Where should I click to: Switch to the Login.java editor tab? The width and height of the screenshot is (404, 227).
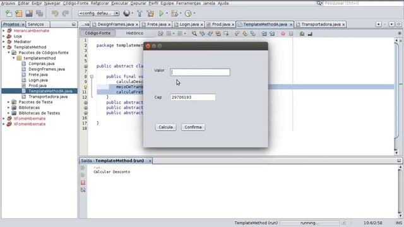coord(189,24)
